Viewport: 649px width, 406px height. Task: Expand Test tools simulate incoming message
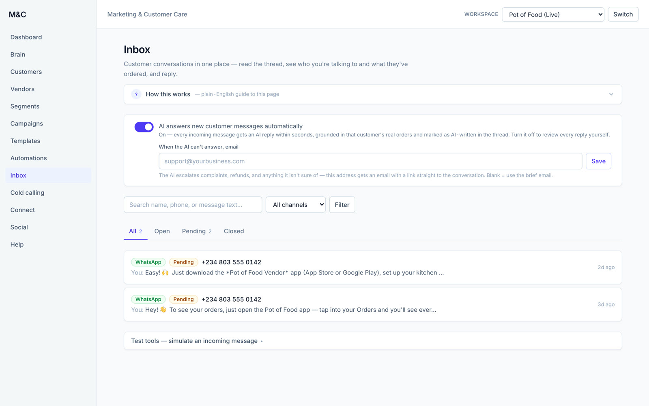373,341
